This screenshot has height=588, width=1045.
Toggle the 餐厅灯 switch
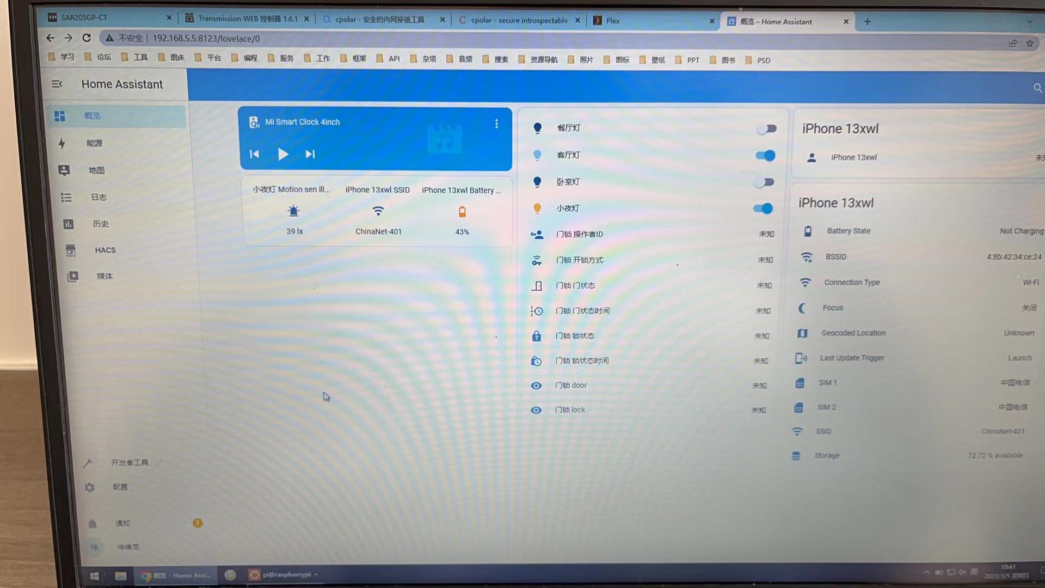(x=766, y=129)
